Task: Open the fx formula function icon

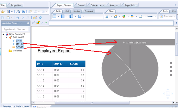Action: (x=34, y=22)
